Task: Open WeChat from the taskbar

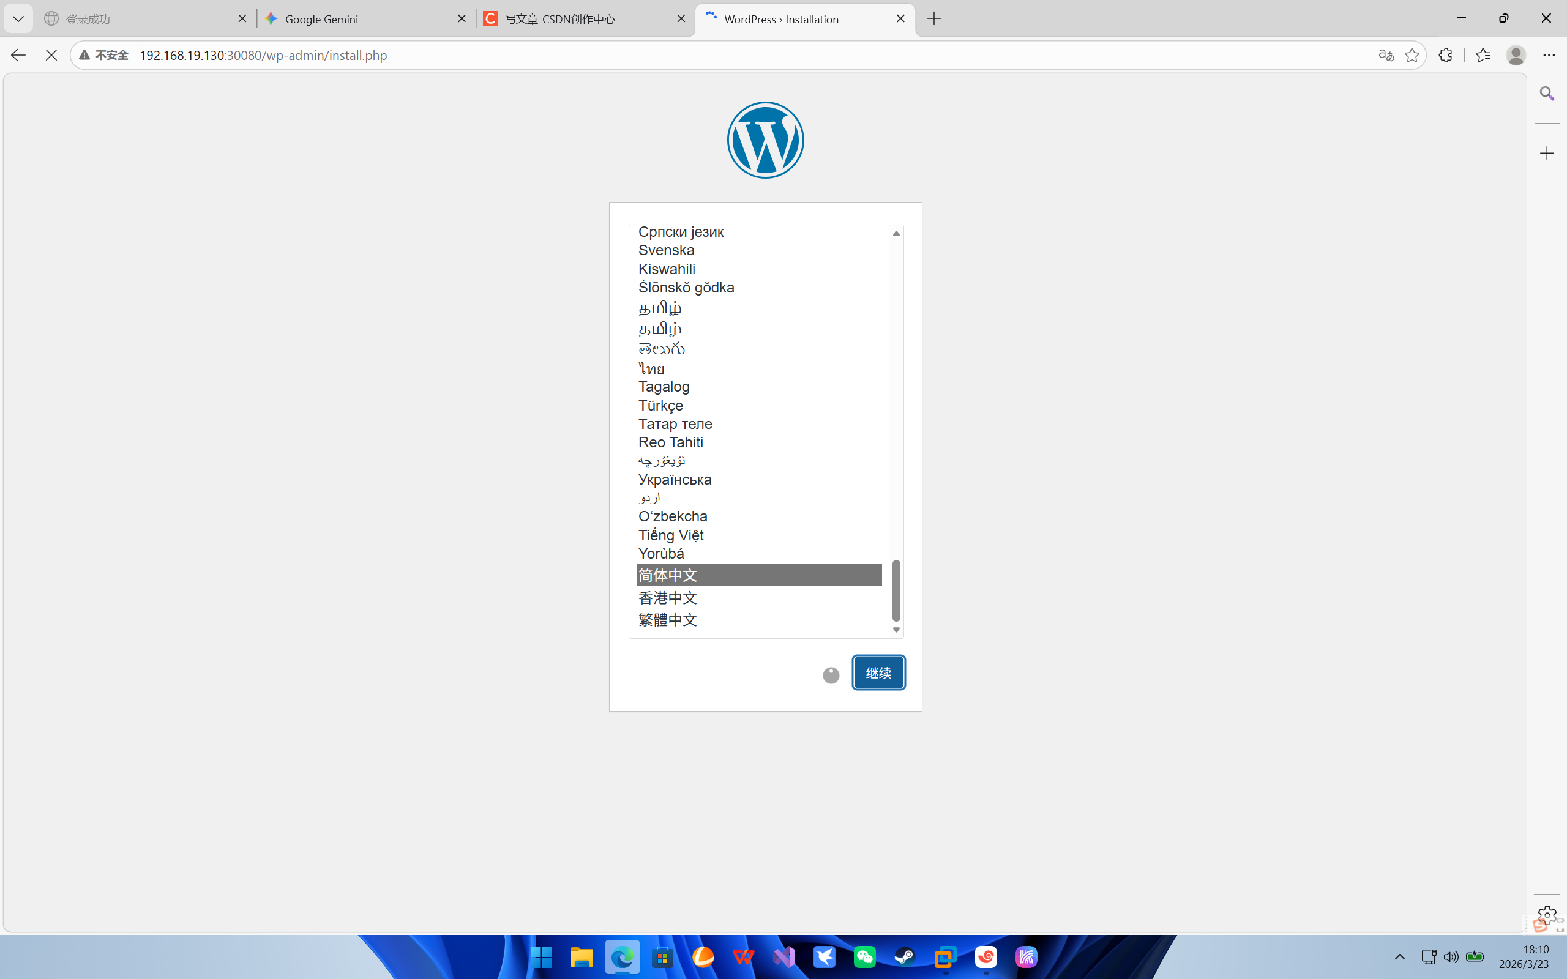Action: (864, 957)
